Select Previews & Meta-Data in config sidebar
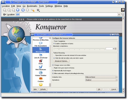Screen dimensions: 128x100 41,39
